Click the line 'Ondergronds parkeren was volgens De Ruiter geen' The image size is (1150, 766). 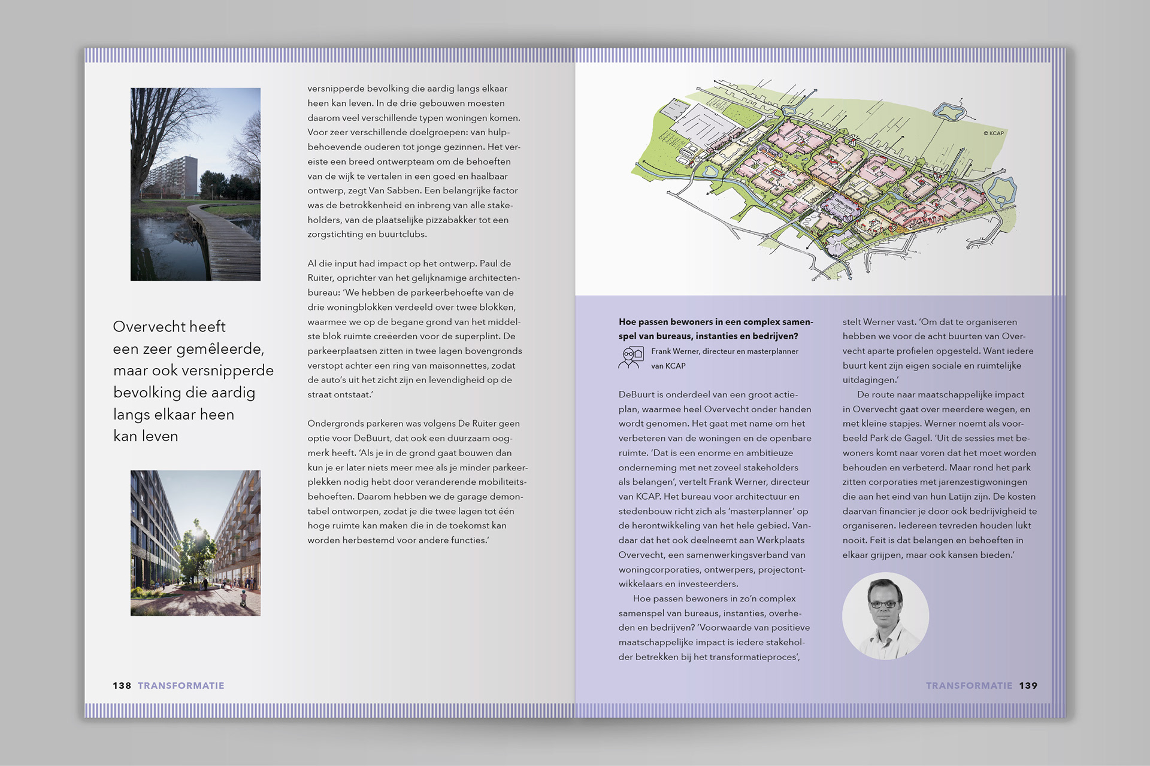coord(414,424)
